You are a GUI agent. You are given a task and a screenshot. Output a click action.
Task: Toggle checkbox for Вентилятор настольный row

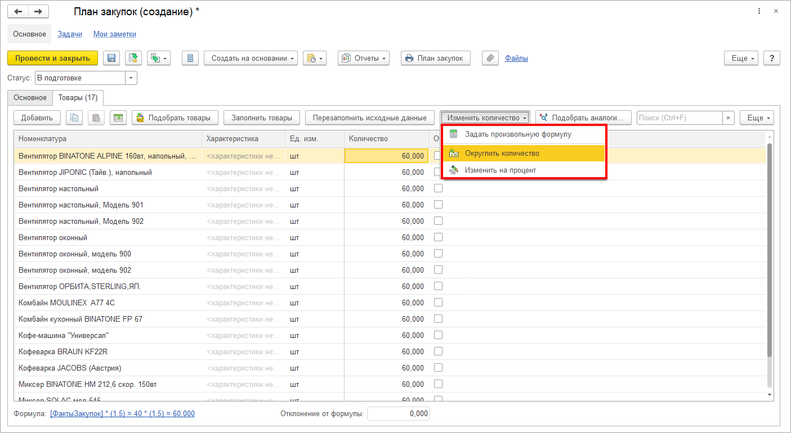pos(438,188)
